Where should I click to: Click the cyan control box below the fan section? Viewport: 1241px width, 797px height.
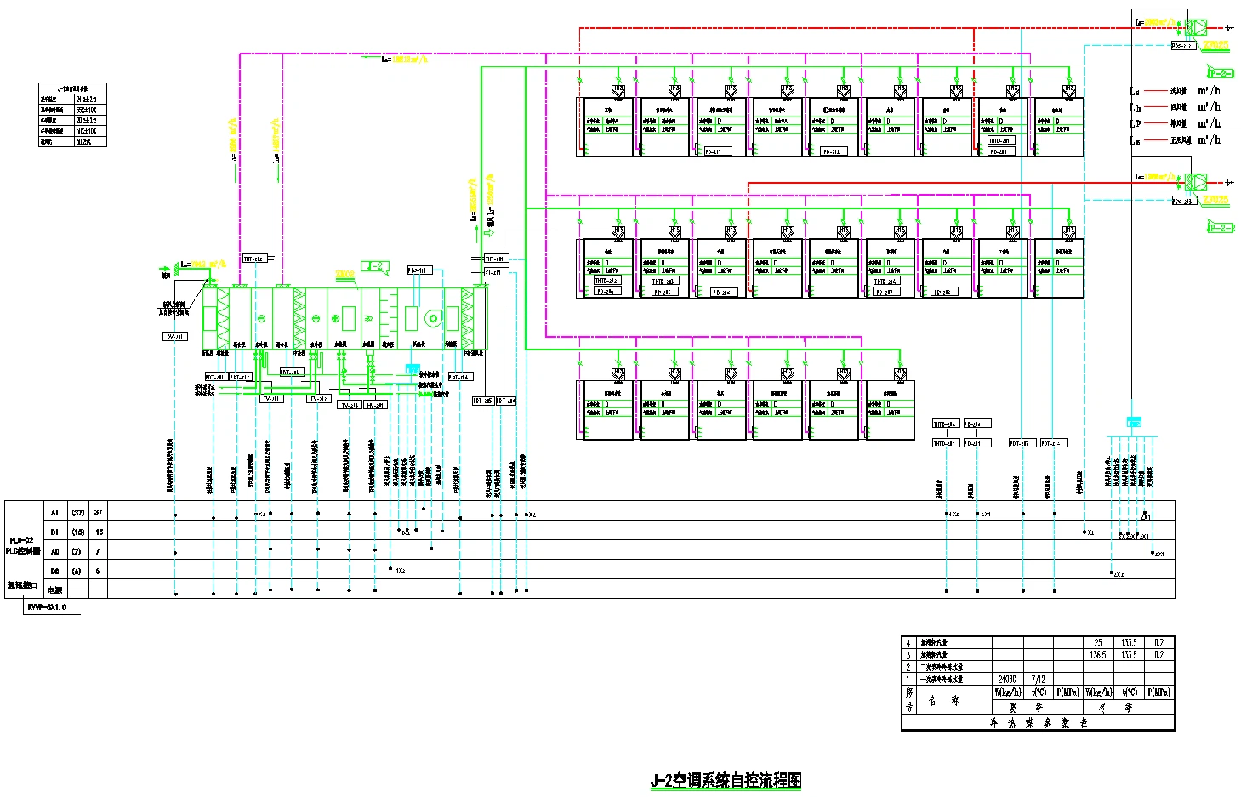point(413,369)
